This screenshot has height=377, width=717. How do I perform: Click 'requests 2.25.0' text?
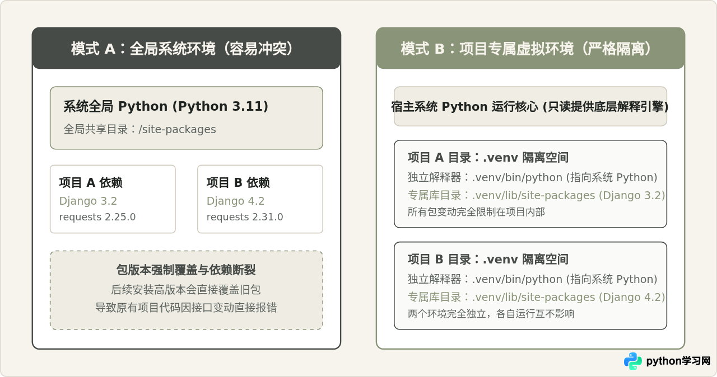(x=97, y=217)
